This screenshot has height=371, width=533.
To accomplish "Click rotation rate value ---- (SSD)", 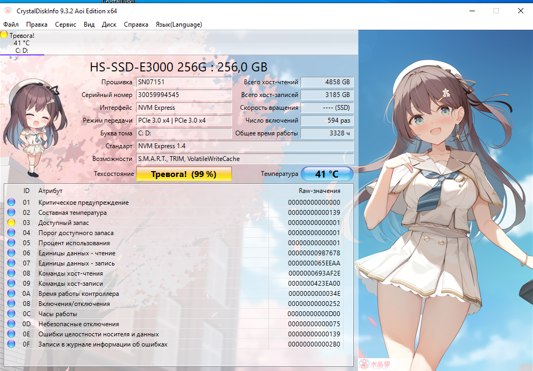I will click(x=327, y=108).
